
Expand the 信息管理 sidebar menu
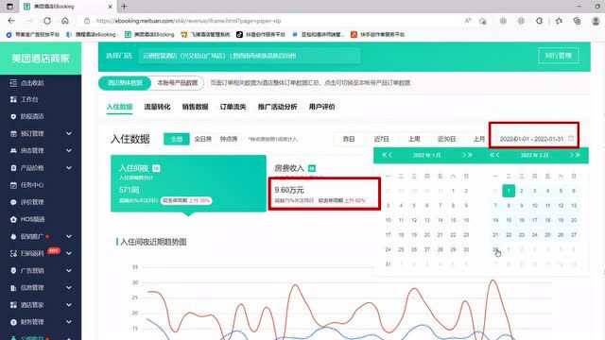pyautogui.click(x=69, y=287)
